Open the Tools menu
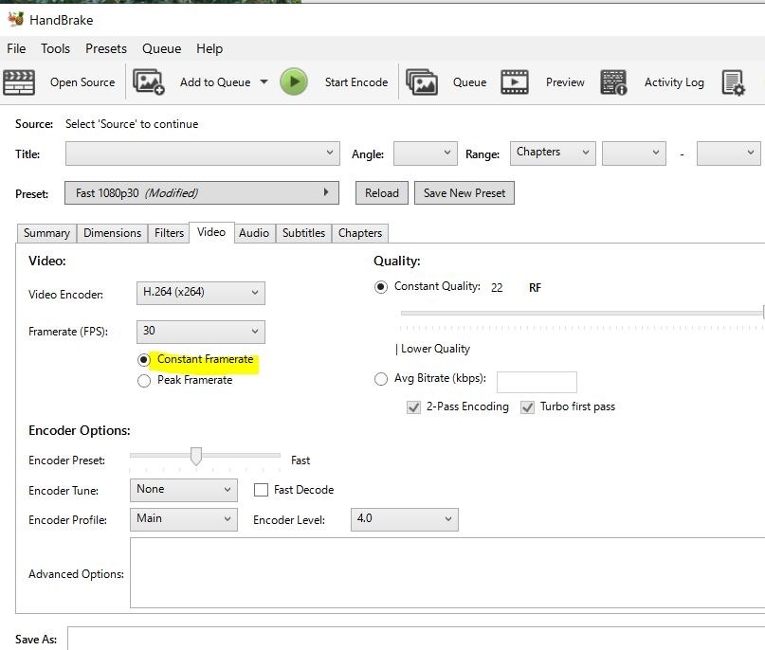 (x=55, y=48)
